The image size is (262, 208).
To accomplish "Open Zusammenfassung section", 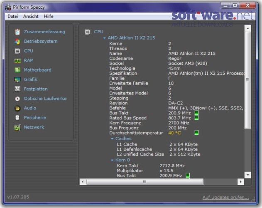I will (x=44, y=32).
